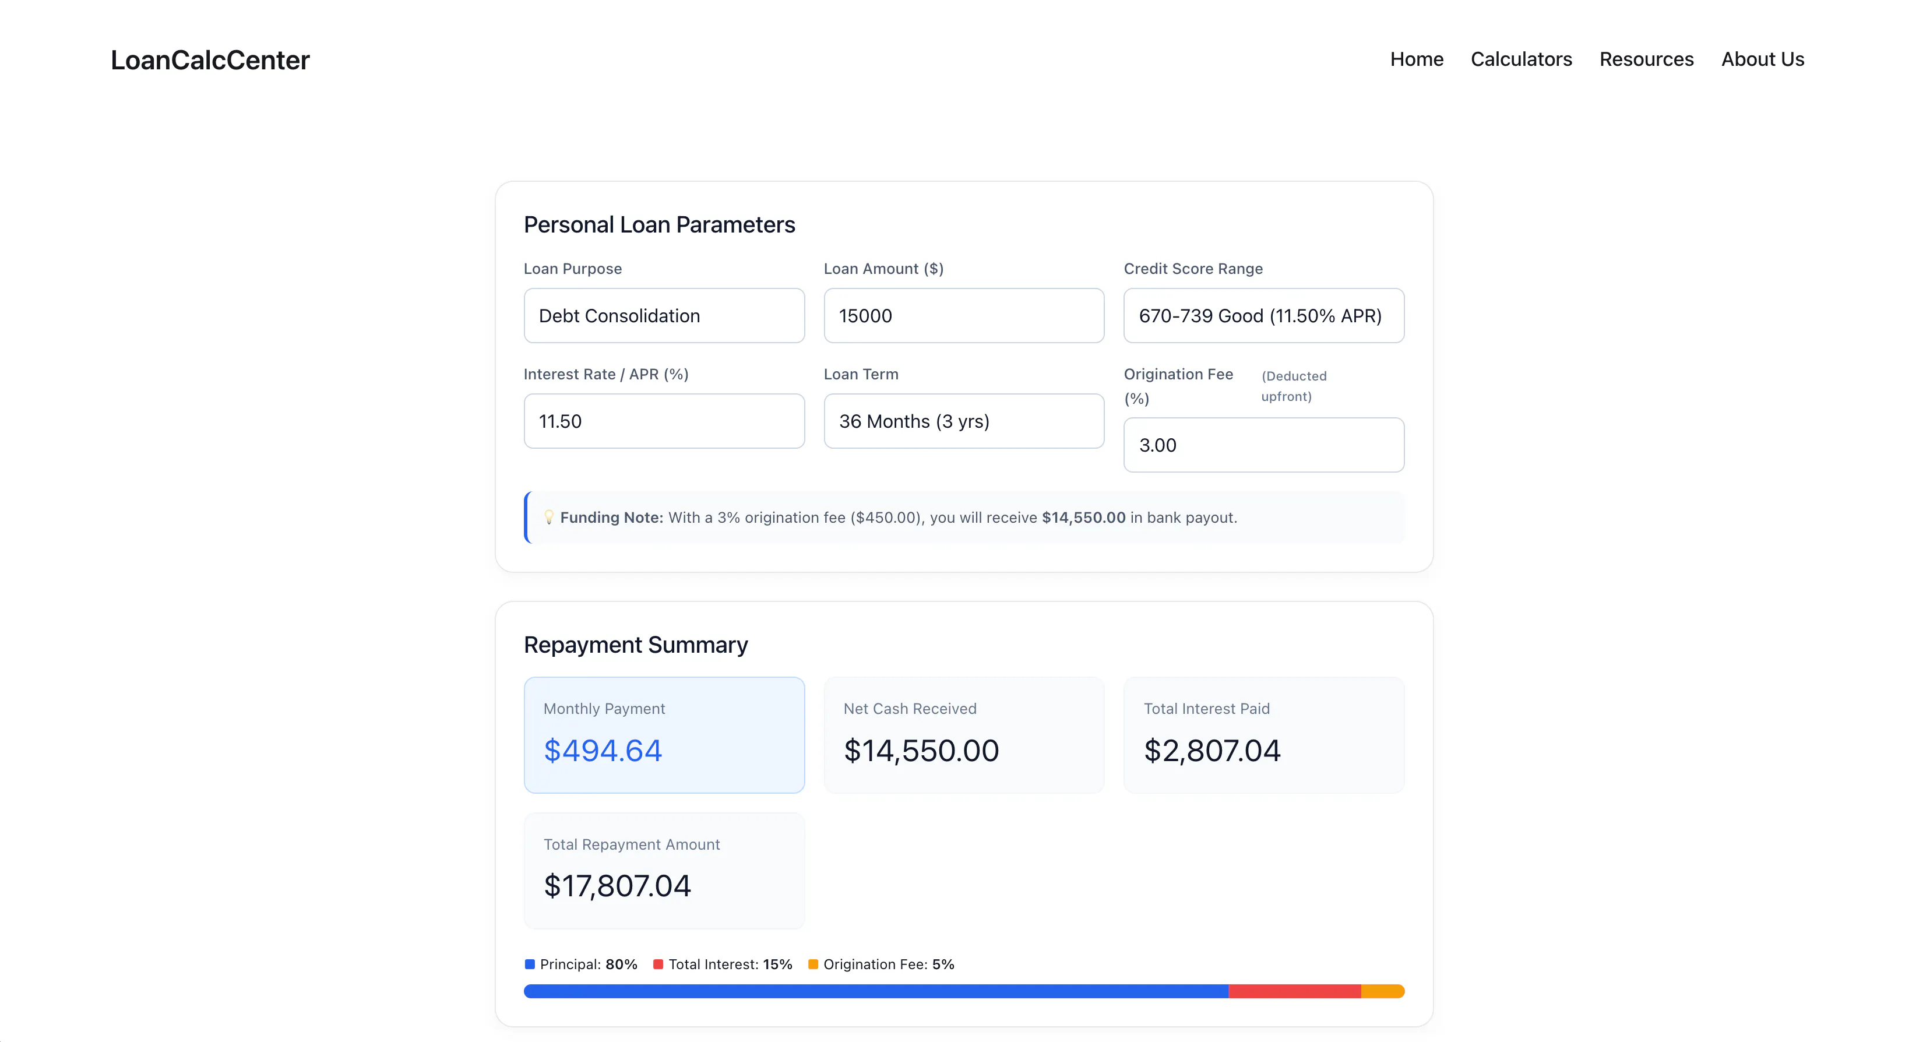Open the Loan Purpose dropdown

[664, 315]
